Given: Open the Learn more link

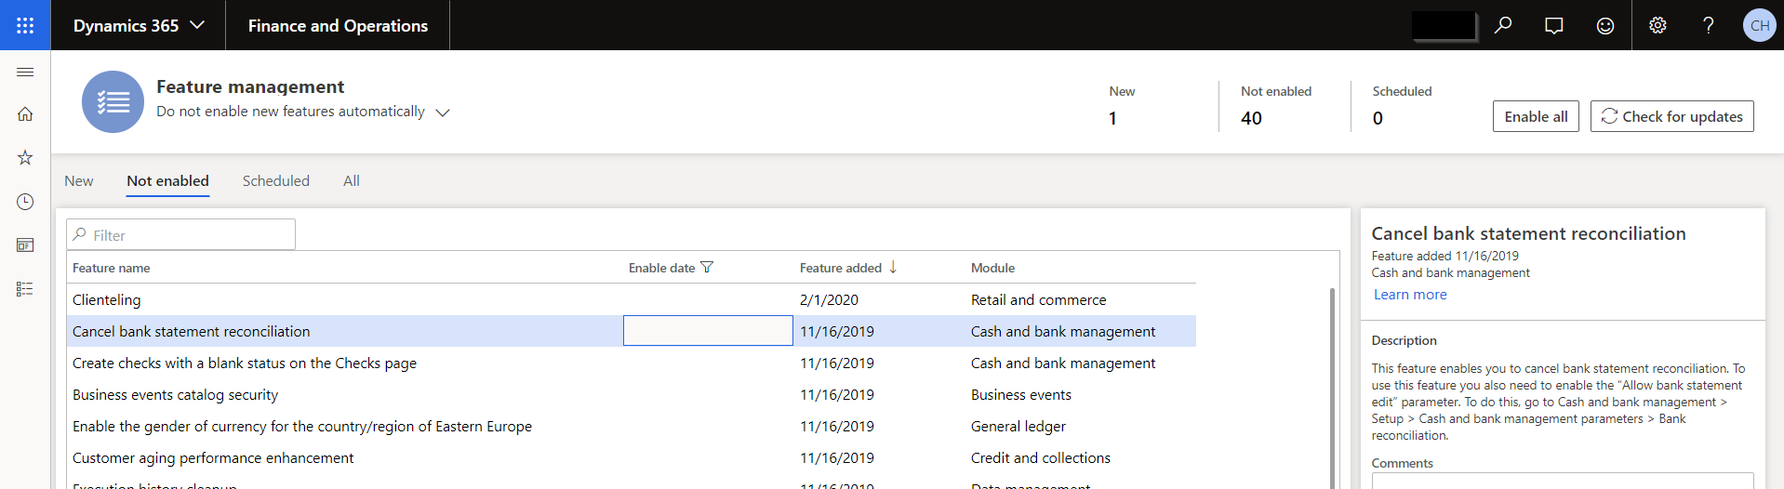Looking at the screenshot, I should [x=1410, y=295].
